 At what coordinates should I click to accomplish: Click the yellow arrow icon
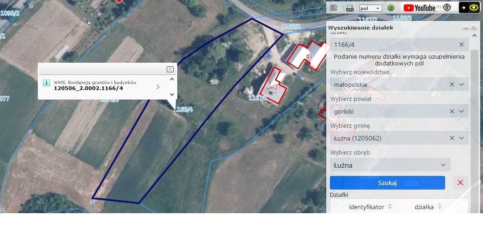click(x=464, y=8)
